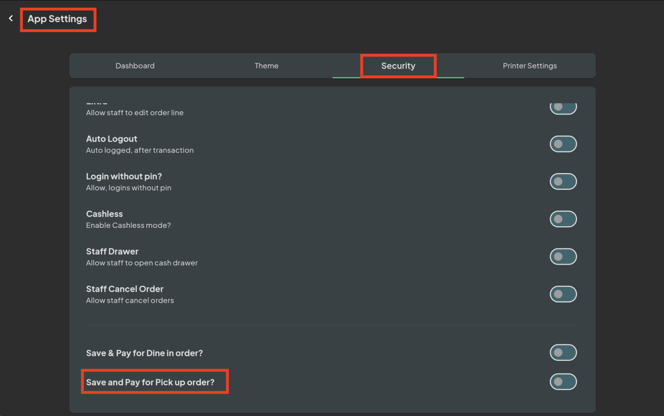Toggle Save & Pay for Dine in order
Screen dimensions: 664x416
[563, 353]
